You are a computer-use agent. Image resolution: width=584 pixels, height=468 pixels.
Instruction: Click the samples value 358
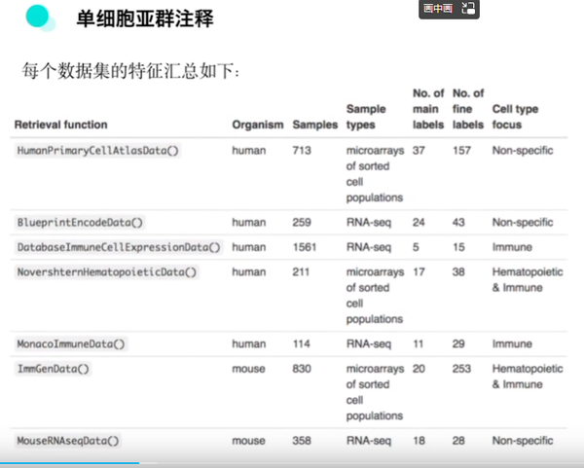tap(302, 441)
